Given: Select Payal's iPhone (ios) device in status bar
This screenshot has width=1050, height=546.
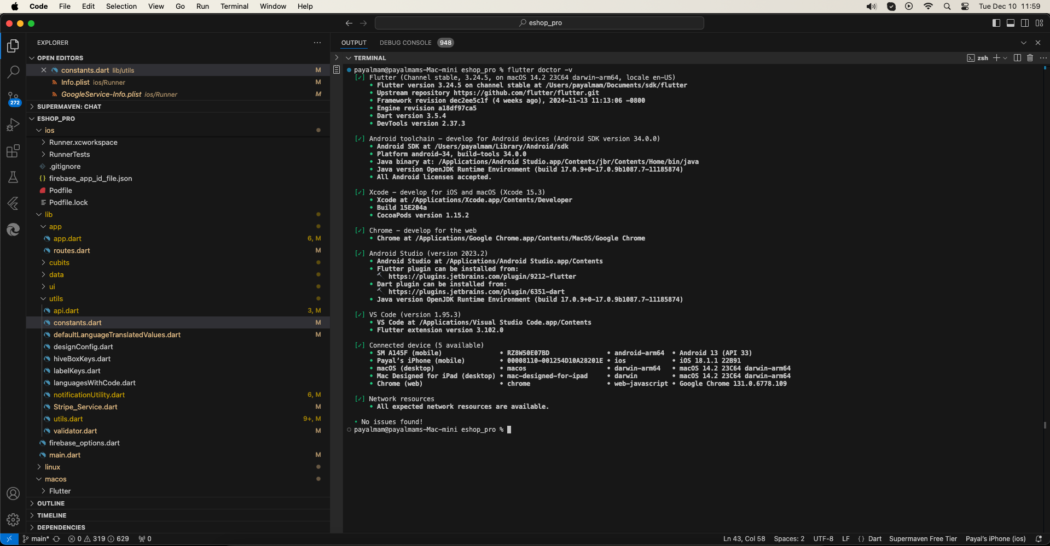Looking at the screenshot, I should point(995,539).
